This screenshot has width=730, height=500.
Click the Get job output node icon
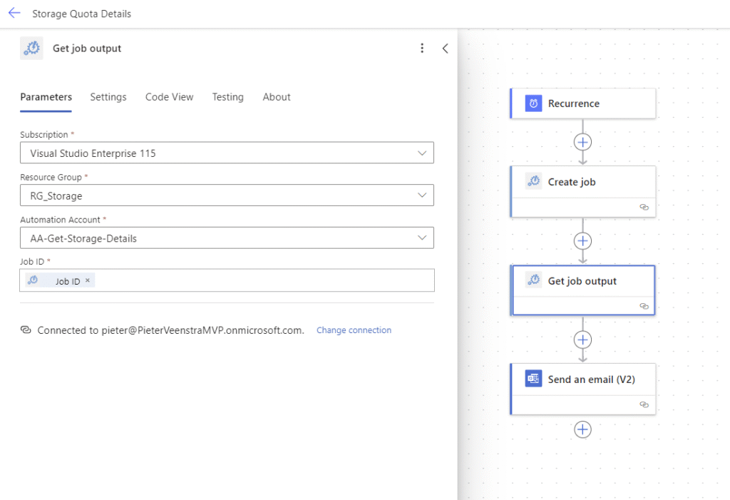[x=533, y=280]
